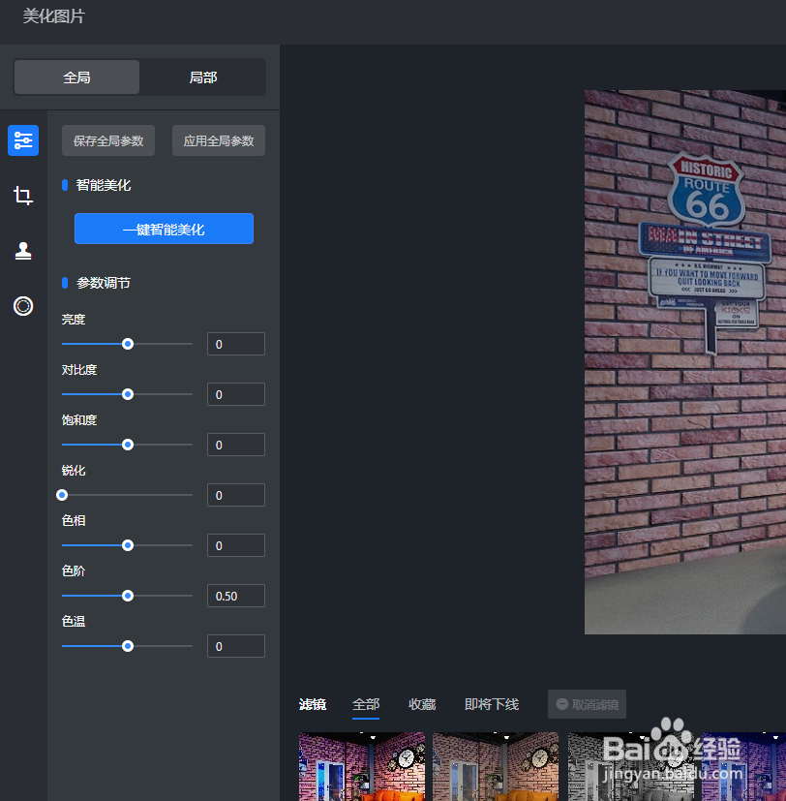786x801 pixels.
Task: Focus the 饱和度 value input field
Action: [236, 445]
